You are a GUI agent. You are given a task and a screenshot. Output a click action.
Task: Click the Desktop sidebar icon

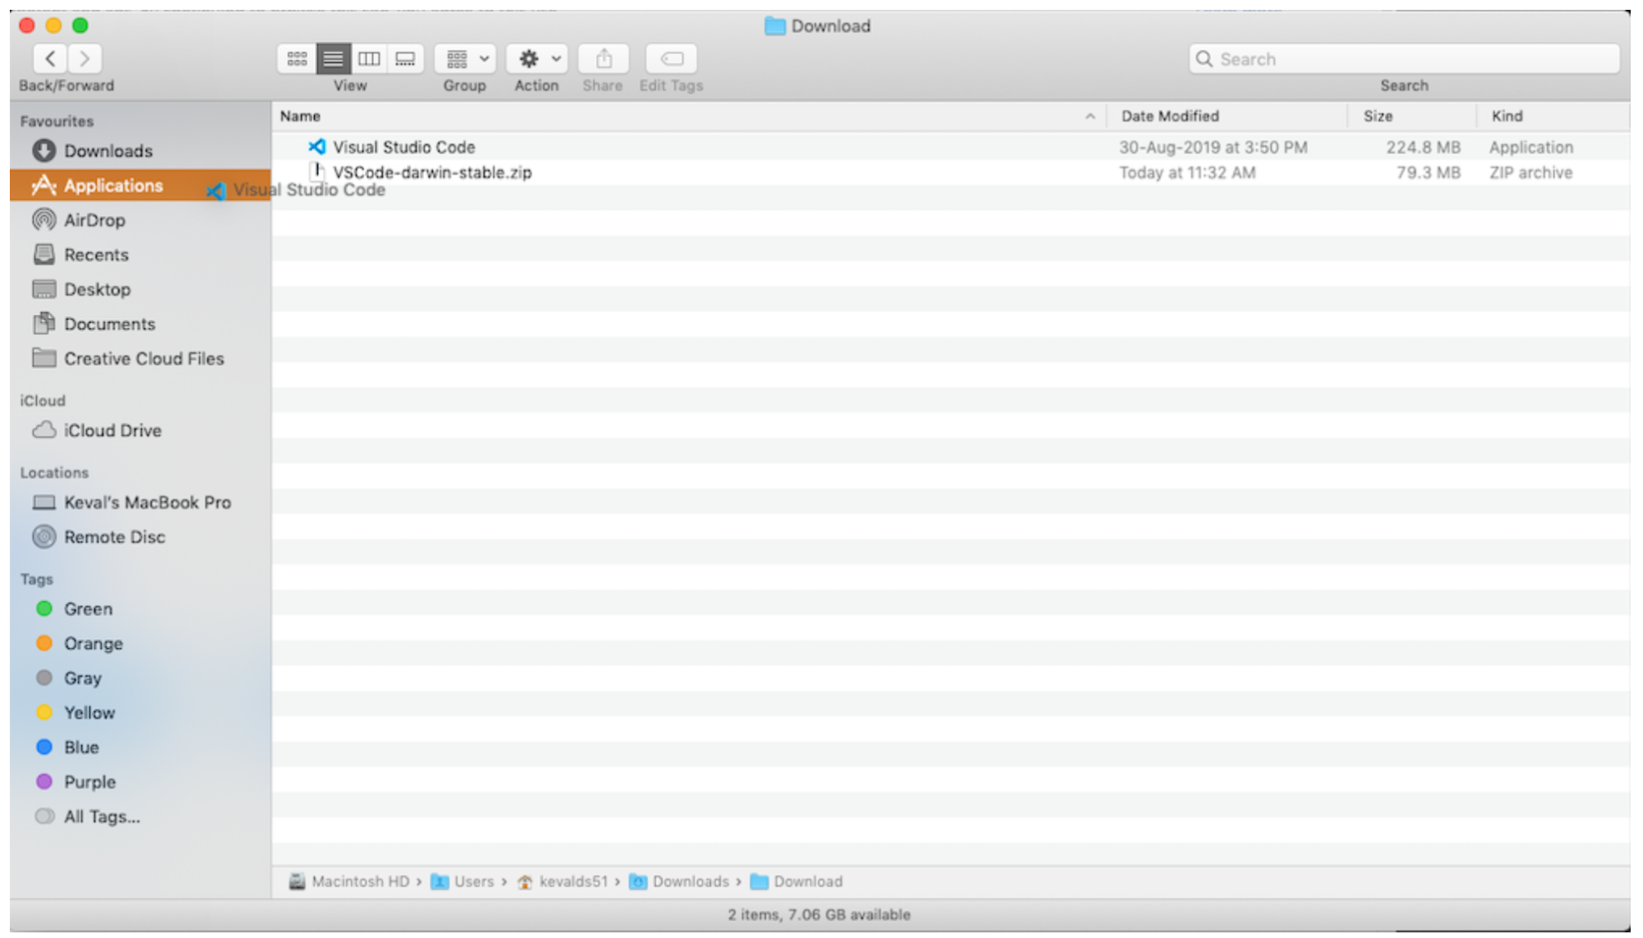pos(44,289)
